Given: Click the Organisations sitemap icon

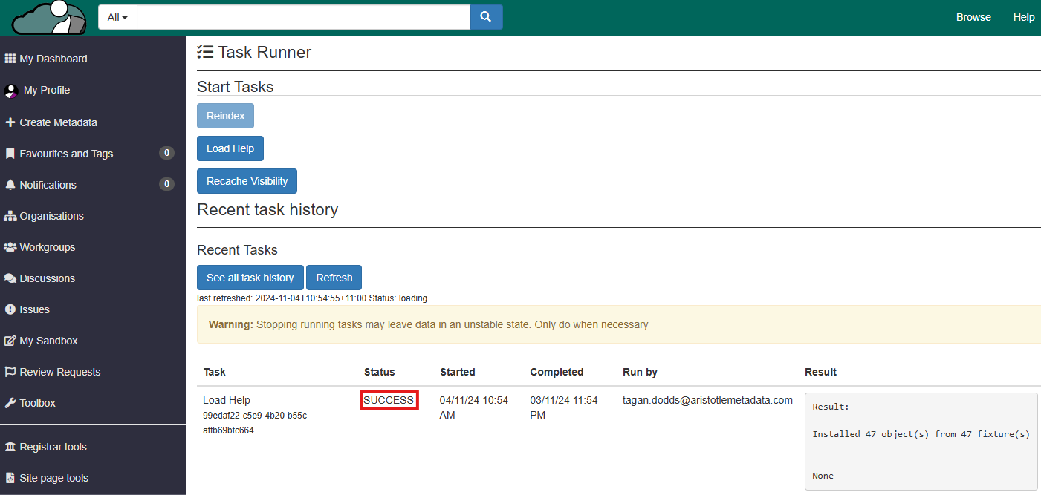Looking at the screenshot, I should coord(10,216).
